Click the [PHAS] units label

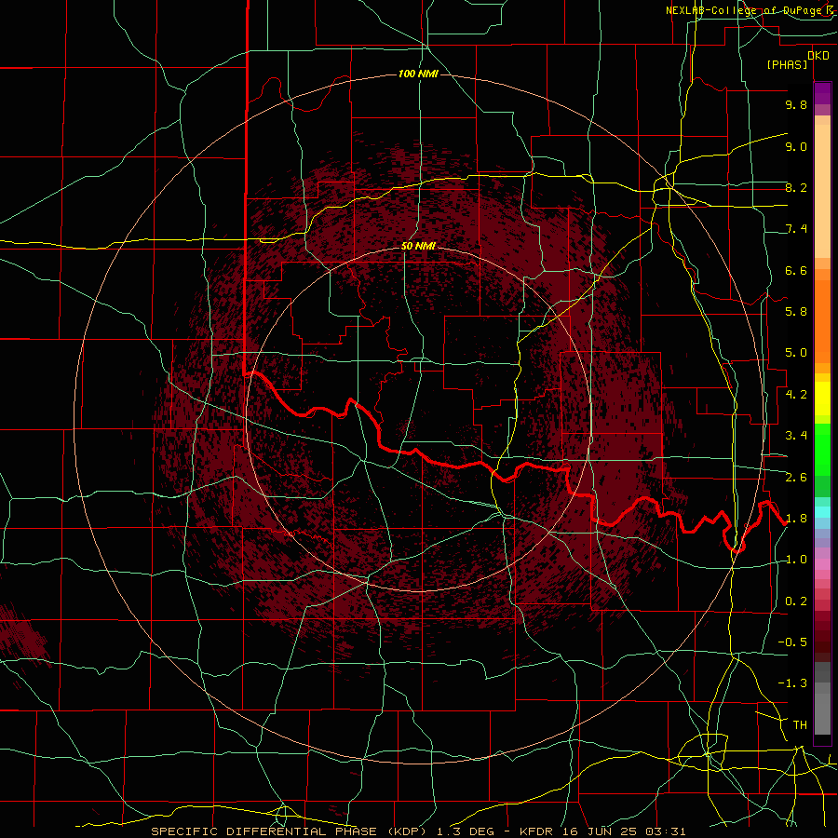[x=787, y=64]
